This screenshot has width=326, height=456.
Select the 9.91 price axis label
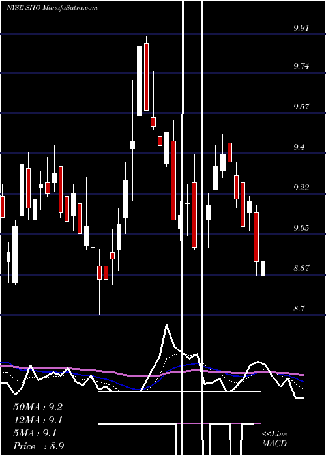click(x=301, y=28)
